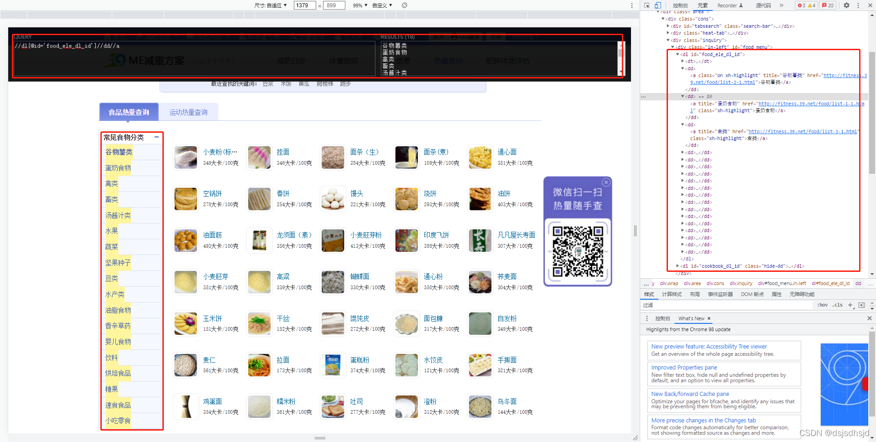Image resolution: width=876 pixels, height=442 pixels.
Task: Open the DevTools customize three-dot menu
Action: [x=858, y=5]
